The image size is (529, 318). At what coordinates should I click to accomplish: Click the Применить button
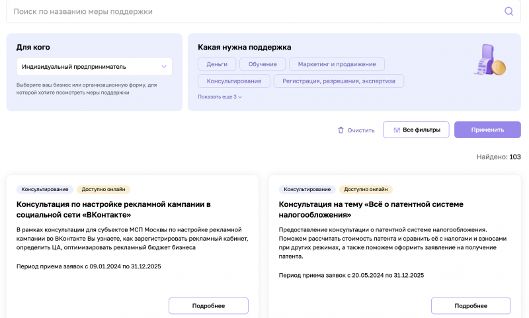pos(487,130)
